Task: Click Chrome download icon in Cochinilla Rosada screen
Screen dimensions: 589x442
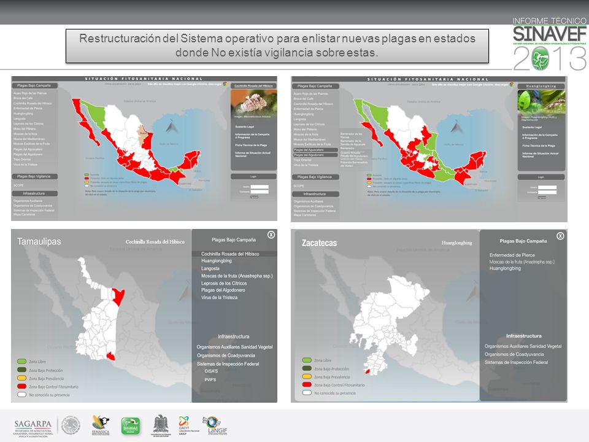Action: 225,84
